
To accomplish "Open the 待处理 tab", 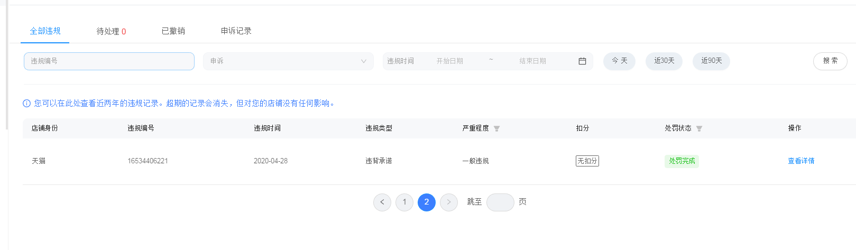I will click(111, 31).
